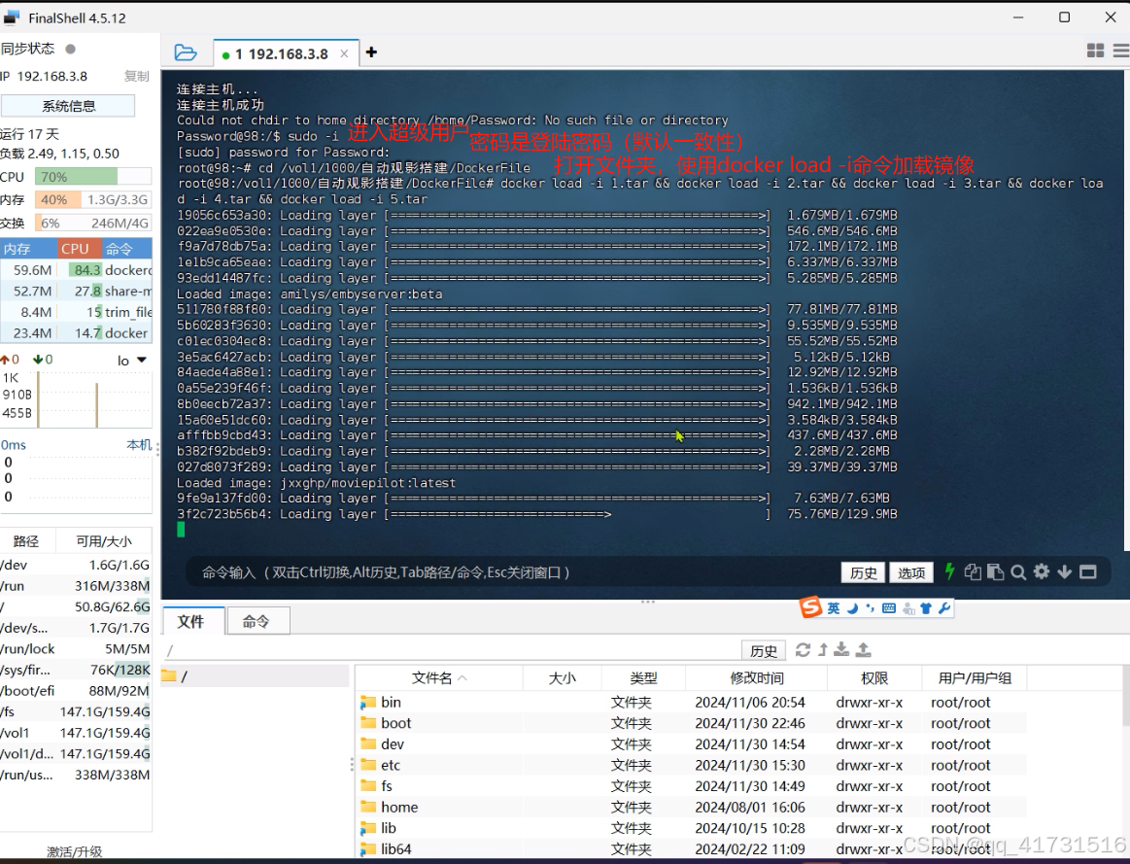The image size is (1130, 864).
Task: Jump to terminal bottom with down arrow
Action: point(1065,572)
